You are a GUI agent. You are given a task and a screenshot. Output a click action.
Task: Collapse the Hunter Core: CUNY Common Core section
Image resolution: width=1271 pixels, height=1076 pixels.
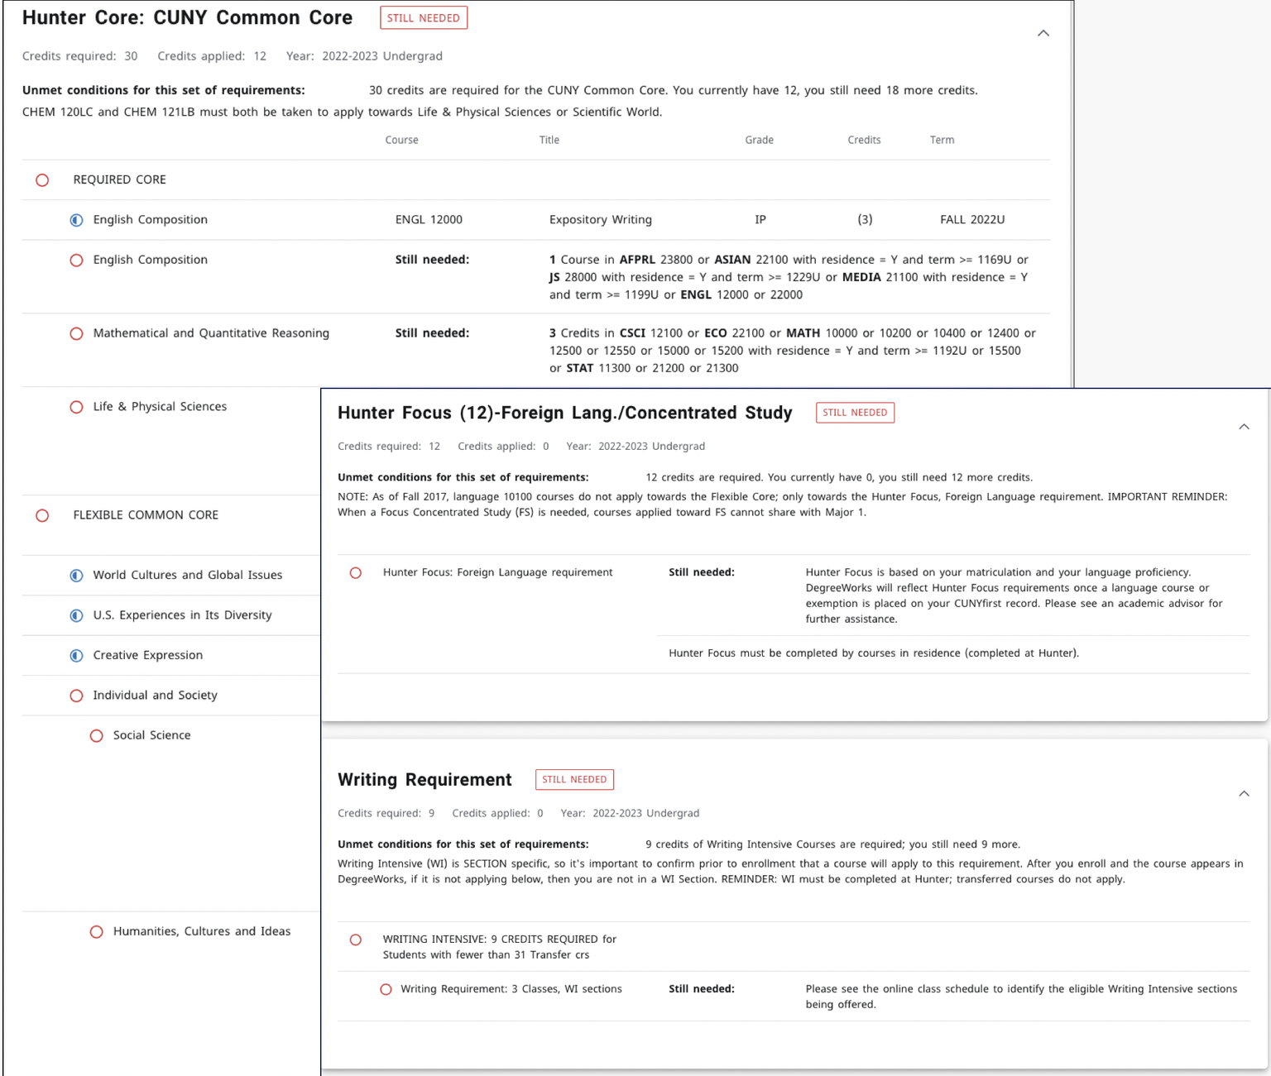[1043, 33]
